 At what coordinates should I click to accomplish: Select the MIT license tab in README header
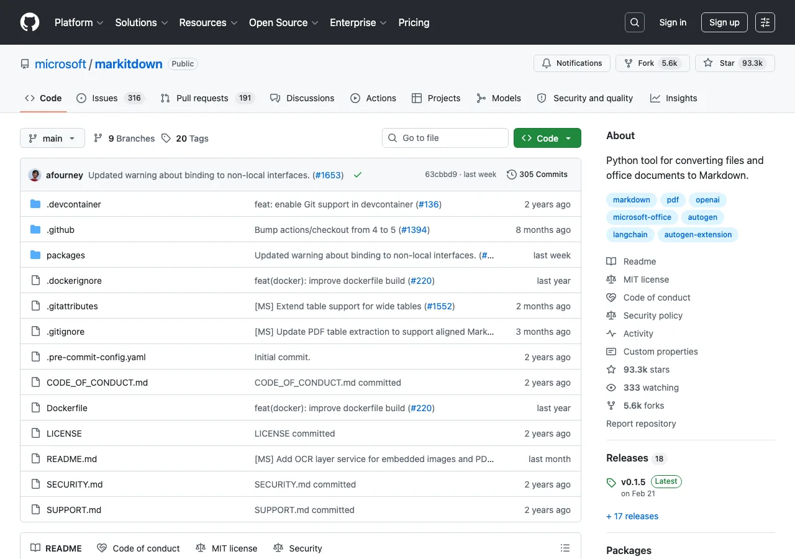pyautogui.click(x=226, y=548)
